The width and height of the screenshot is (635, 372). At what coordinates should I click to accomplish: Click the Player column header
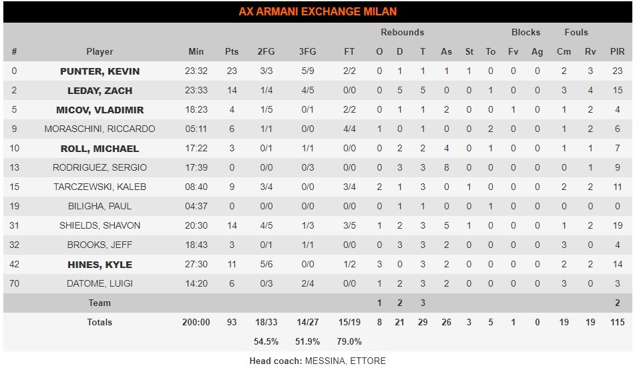point(99,52)
